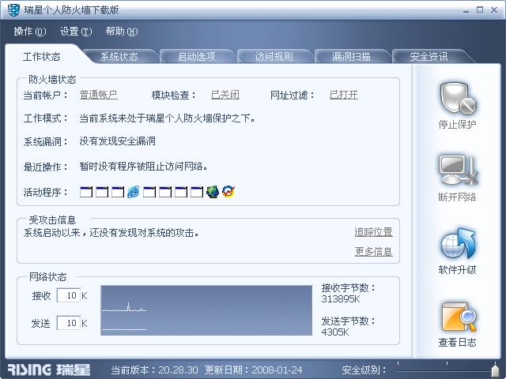This screenshot has height=379, width=506.
Task: Click 已关闭 module check link
Action: pos(225,95)
